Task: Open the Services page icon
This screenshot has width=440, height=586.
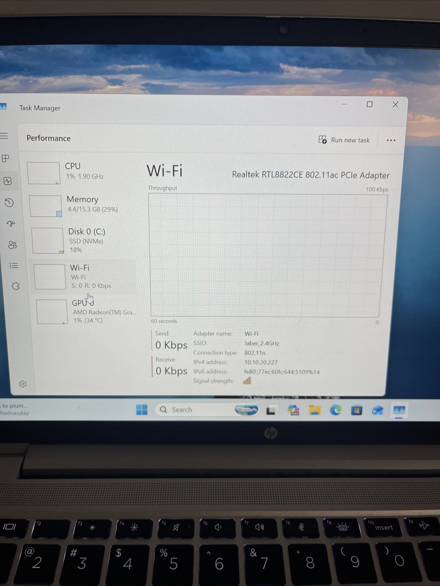Action: click(x=15, y=286)
